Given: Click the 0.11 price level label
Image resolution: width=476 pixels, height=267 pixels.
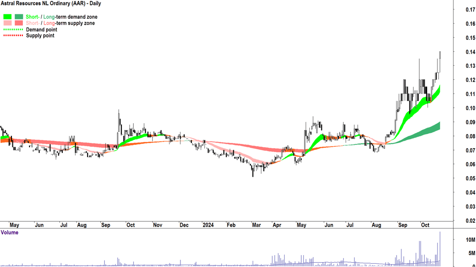Looking at the screenshot, I should tap(470, 94).
